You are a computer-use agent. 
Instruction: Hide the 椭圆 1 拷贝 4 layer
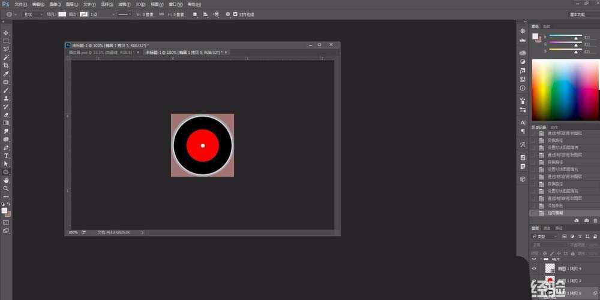[534, 269]
